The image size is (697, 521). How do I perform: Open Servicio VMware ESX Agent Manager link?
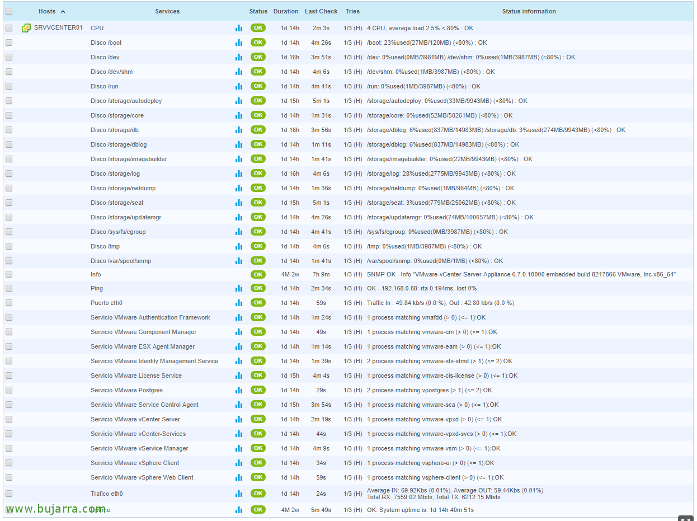pyautogui.click(x=143, y=346)
